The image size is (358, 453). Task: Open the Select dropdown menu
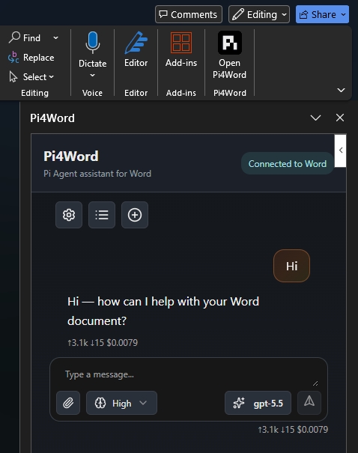(x=31, y=77)
